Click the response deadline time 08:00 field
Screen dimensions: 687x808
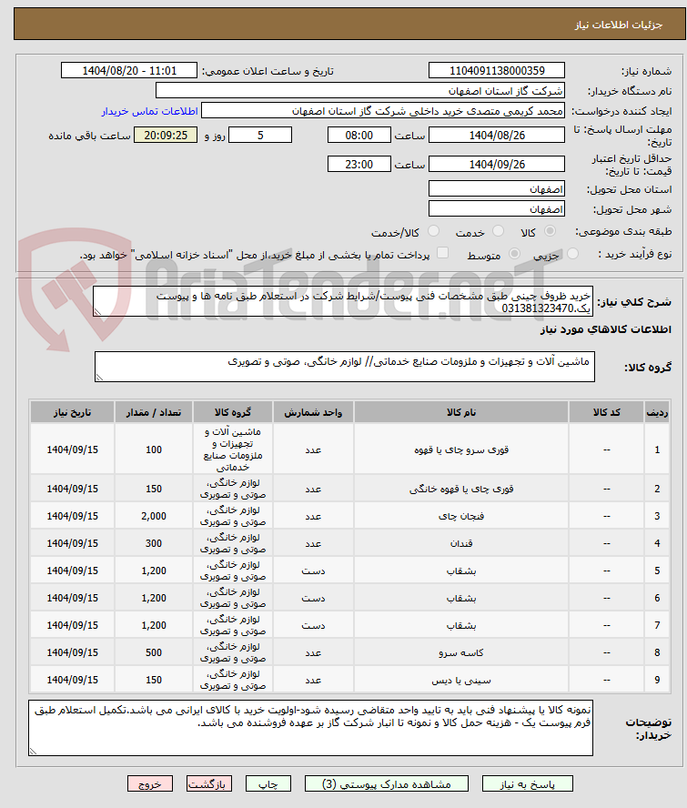coord(359,135)
